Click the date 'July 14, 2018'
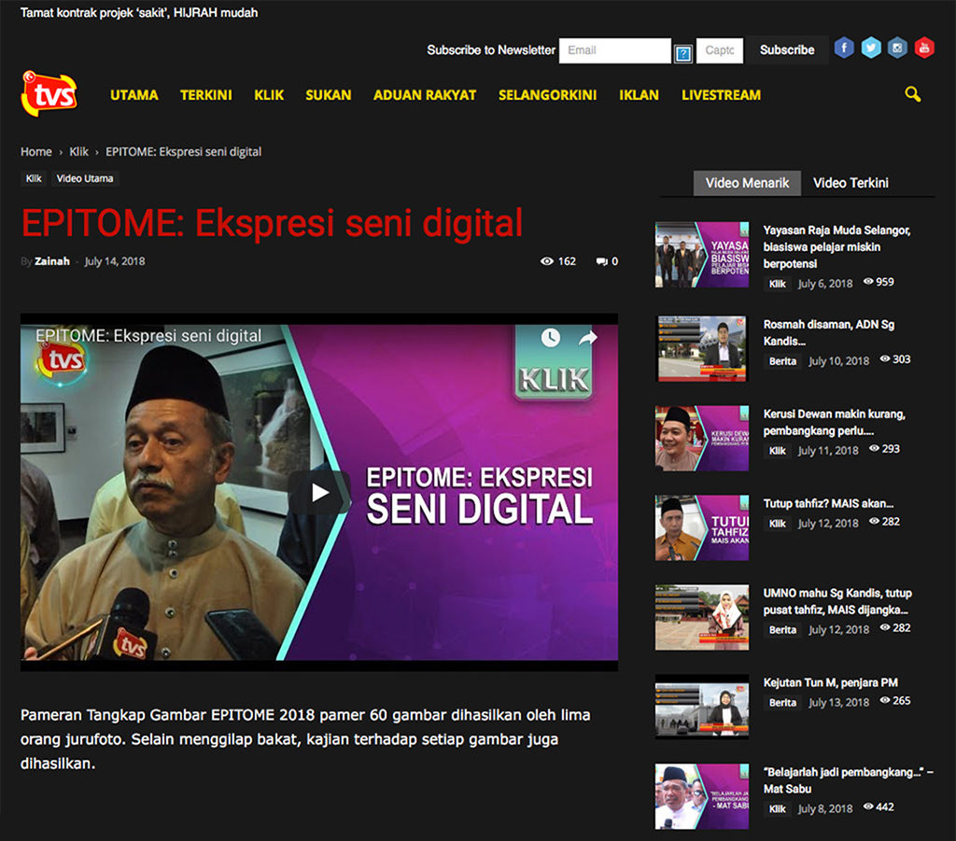956x841 pixels. [x=115, y=261]
